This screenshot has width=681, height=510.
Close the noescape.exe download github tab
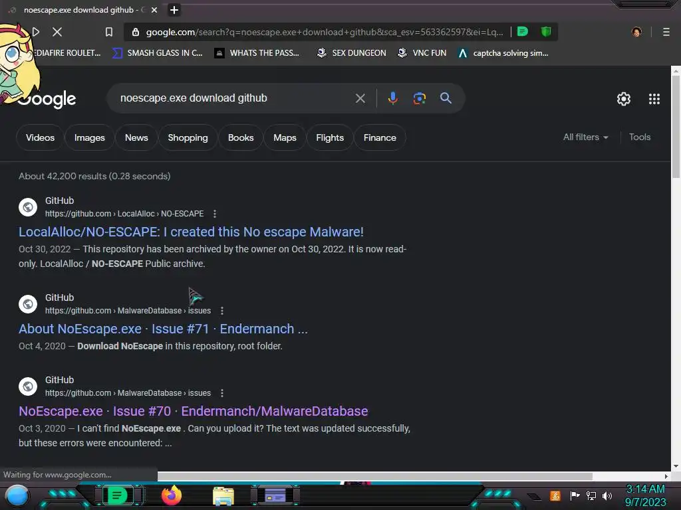pyautogui.click(x=154, y=10)
